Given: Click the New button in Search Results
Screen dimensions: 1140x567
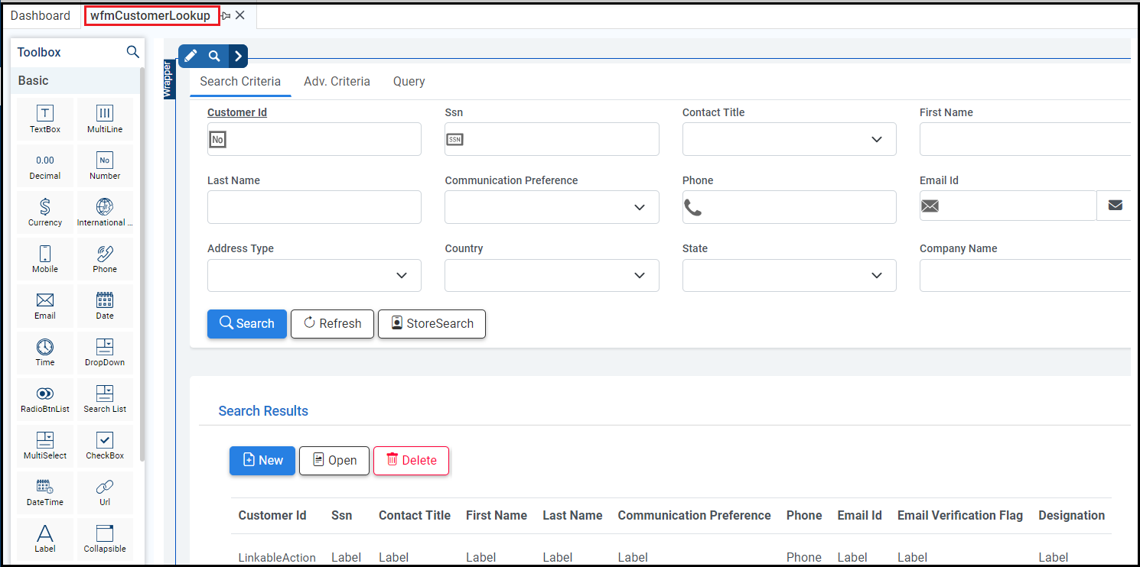Looking at the screenshot, I should 262,460.
